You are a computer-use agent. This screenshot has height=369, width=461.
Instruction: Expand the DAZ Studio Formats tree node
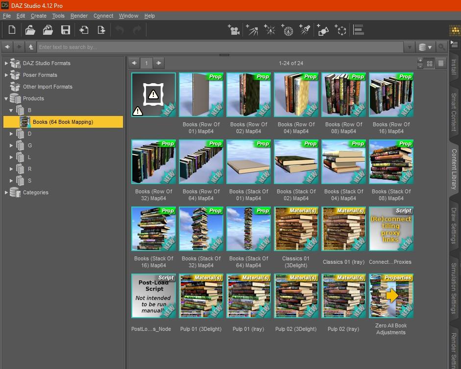point(6,63)
